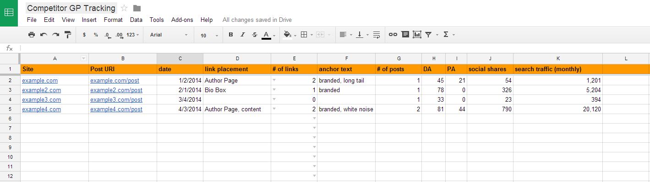Click the merge cells icon
This screenshot has width=650, height=182.
[x=320, y=35]
